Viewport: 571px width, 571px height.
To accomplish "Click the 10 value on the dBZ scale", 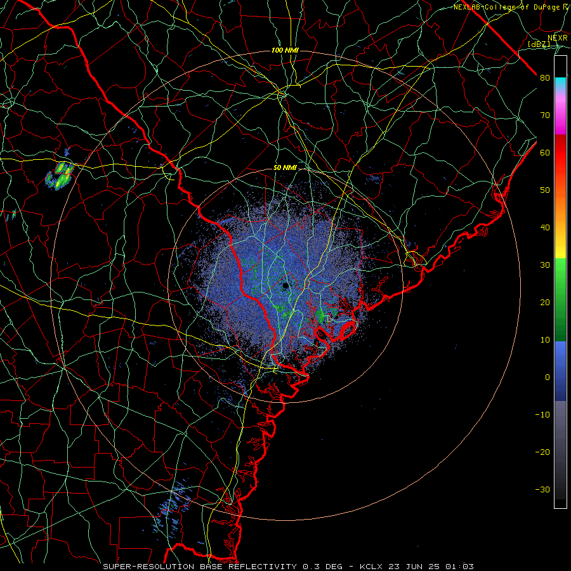I will point(545,340).
